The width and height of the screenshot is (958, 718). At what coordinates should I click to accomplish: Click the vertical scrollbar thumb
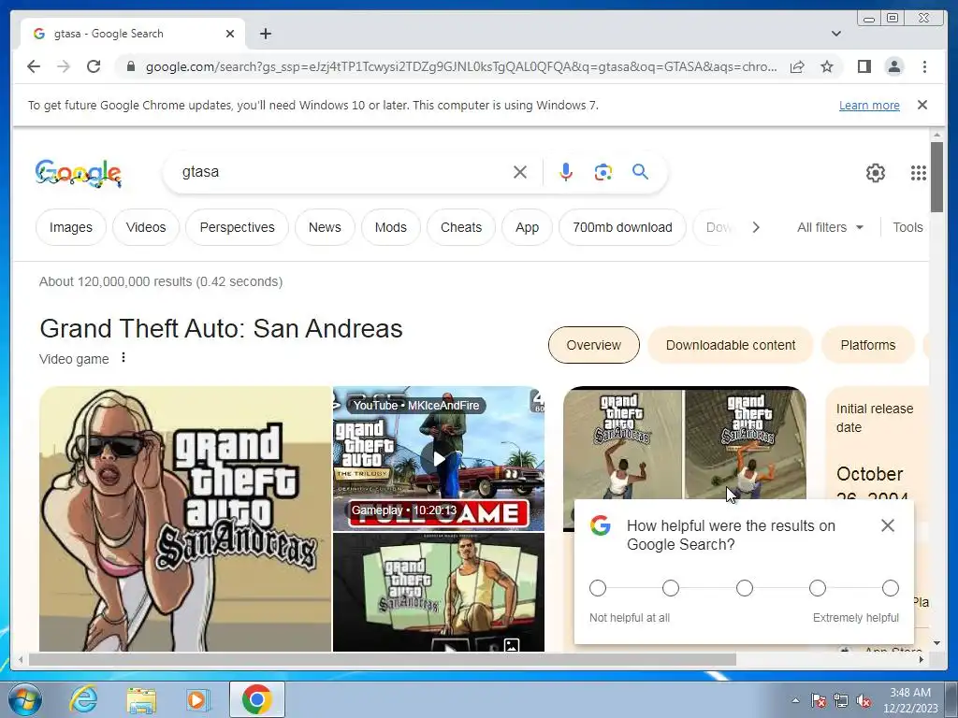(x=936, y=177)
